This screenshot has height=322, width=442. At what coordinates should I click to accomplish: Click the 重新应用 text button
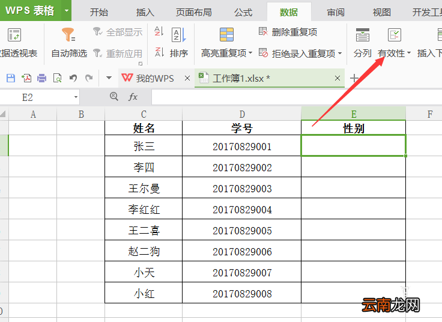click(x=124, y=53)
